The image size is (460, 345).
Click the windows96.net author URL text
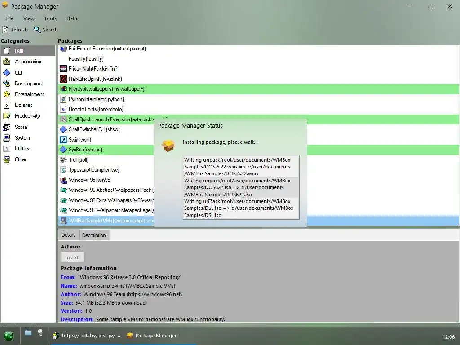(x=154, y=294)
